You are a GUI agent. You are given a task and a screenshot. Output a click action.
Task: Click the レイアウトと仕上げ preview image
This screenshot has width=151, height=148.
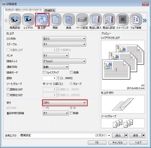[x=123, y=65]
